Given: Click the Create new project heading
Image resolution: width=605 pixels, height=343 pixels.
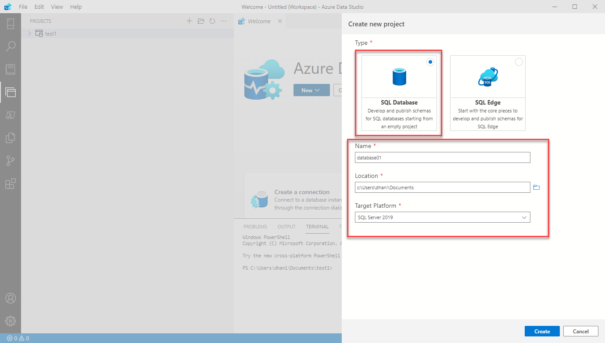Looking at the screenshot, I should (376, 24).
